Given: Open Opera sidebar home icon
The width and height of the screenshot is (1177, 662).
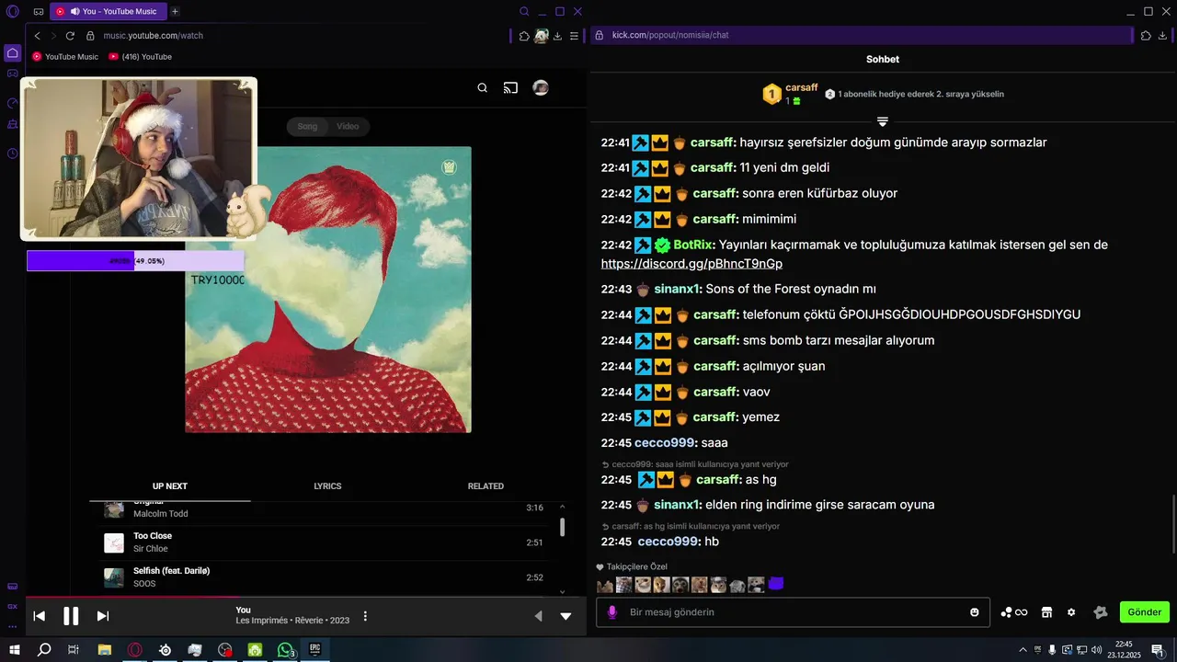Looking at the screenshot, I should (13, 53).
